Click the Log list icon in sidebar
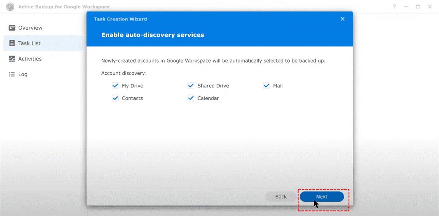 point(12,74)
